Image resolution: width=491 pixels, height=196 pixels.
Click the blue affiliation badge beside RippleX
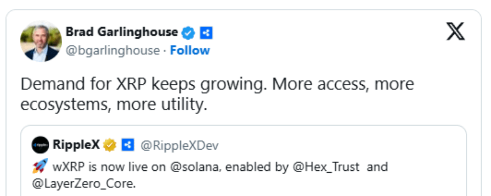click(x=127, y=145)
